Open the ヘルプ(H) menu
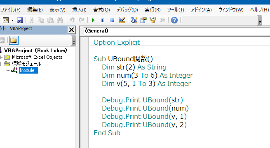 259,10
